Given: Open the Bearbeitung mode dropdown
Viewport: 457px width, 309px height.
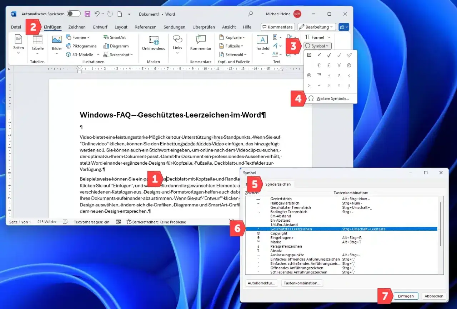Looking at the screenshot, I should 317,27.
